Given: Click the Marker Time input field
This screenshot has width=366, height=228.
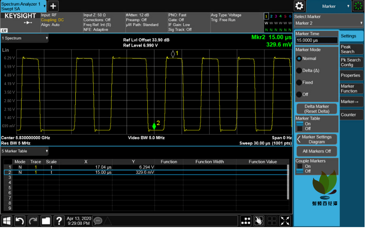Looking at the screenshot, I should pos(316,41).
